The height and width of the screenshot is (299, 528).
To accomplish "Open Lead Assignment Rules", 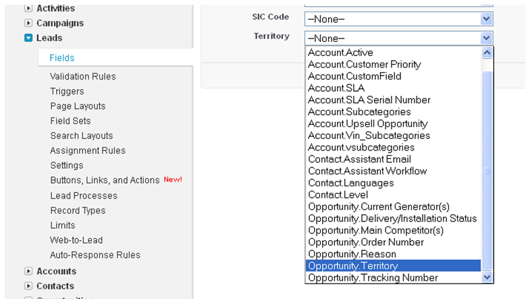I will 88,151.
